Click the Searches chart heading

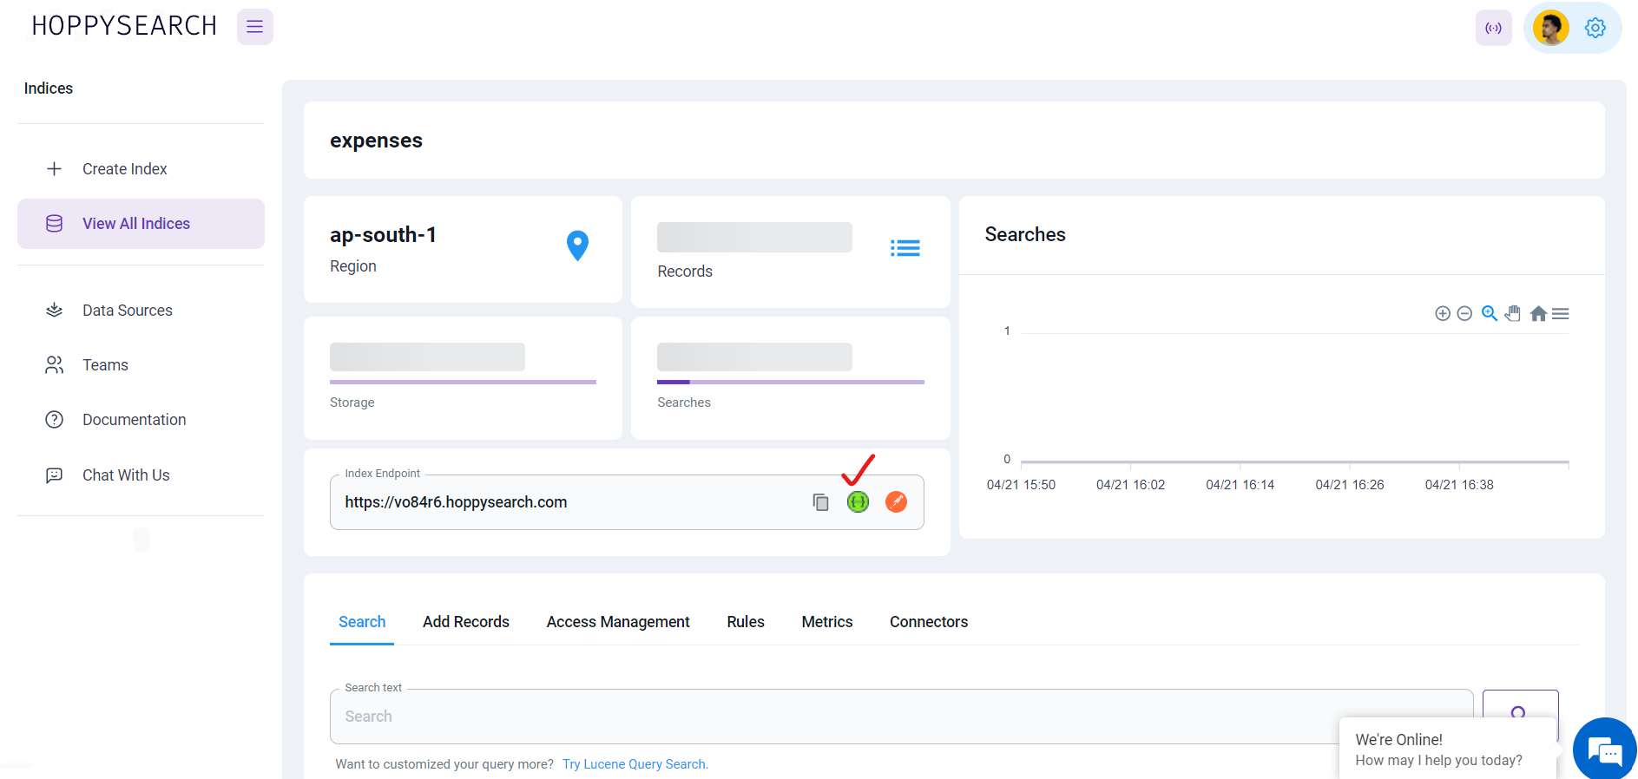point(1025,234)
